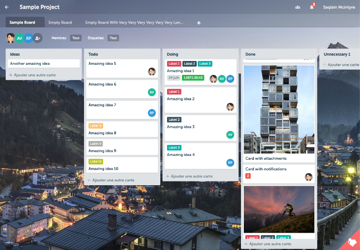
Task: Click RP avatar in board members row
Action: (x=28, y=38)
